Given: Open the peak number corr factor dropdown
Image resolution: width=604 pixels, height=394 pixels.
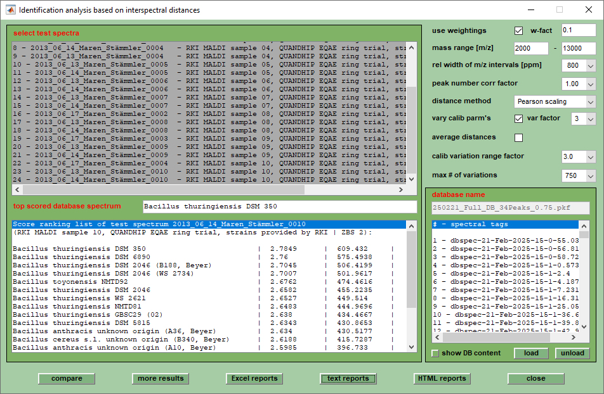Looking at the screenshot, I should click(590, 84).
